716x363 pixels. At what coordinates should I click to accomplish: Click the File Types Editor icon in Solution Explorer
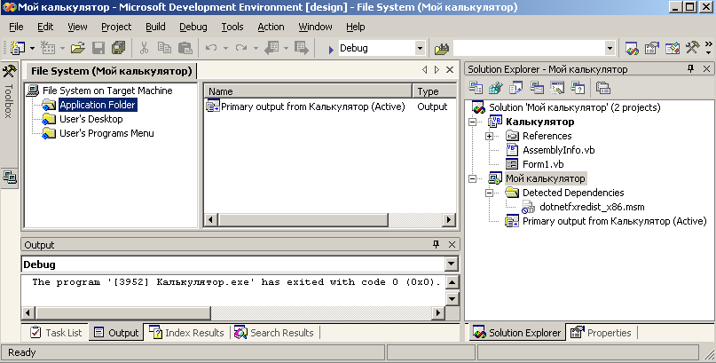[x=516, y=88]
